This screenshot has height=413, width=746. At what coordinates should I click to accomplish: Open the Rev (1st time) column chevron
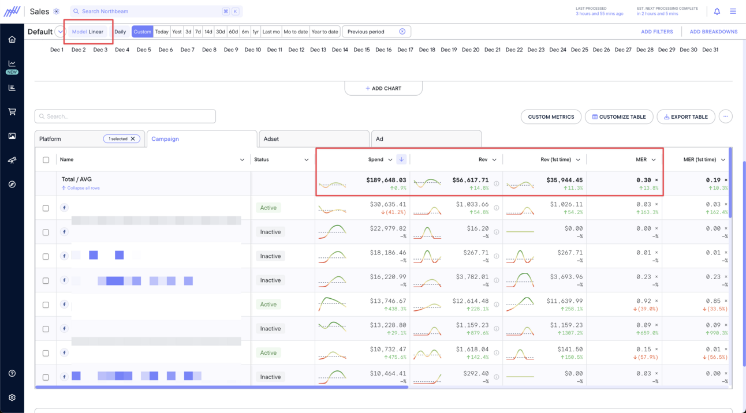(x=578, y=160)
